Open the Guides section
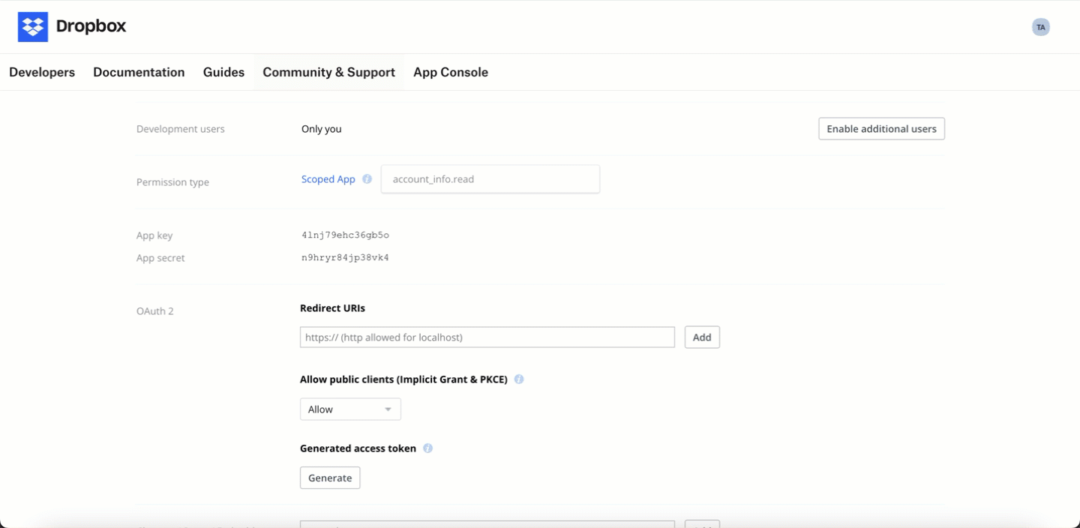 coord(223,72)
